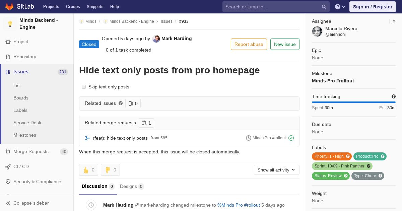Open Service Desk under Issues

point(27,123)
